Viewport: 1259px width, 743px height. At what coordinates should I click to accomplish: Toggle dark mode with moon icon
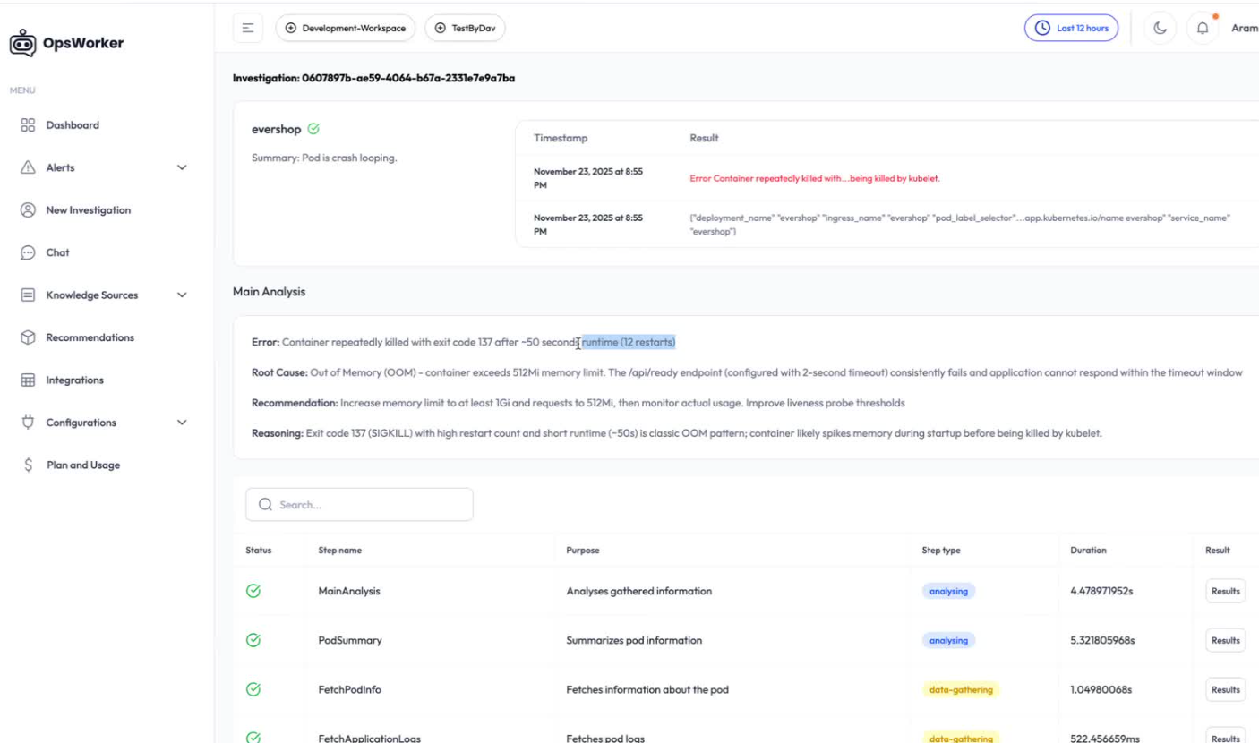tap(1160, 29)
